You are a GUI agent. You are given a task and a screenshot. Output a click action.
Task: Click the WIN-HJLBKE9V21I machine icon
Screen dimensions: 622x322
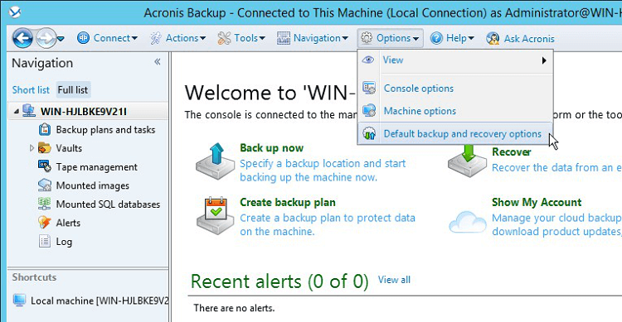click(28, 111)
